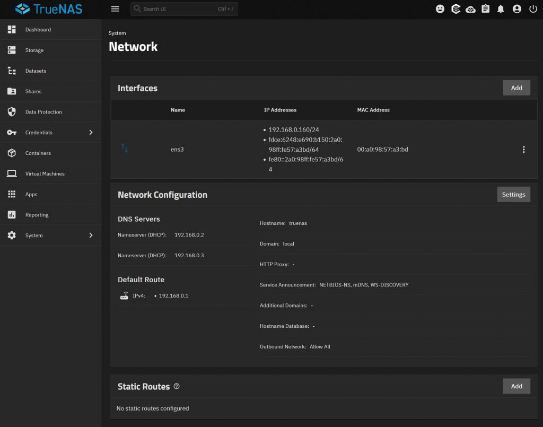Click the MAC Address column header
543x427 pixels.
[373, 110]
